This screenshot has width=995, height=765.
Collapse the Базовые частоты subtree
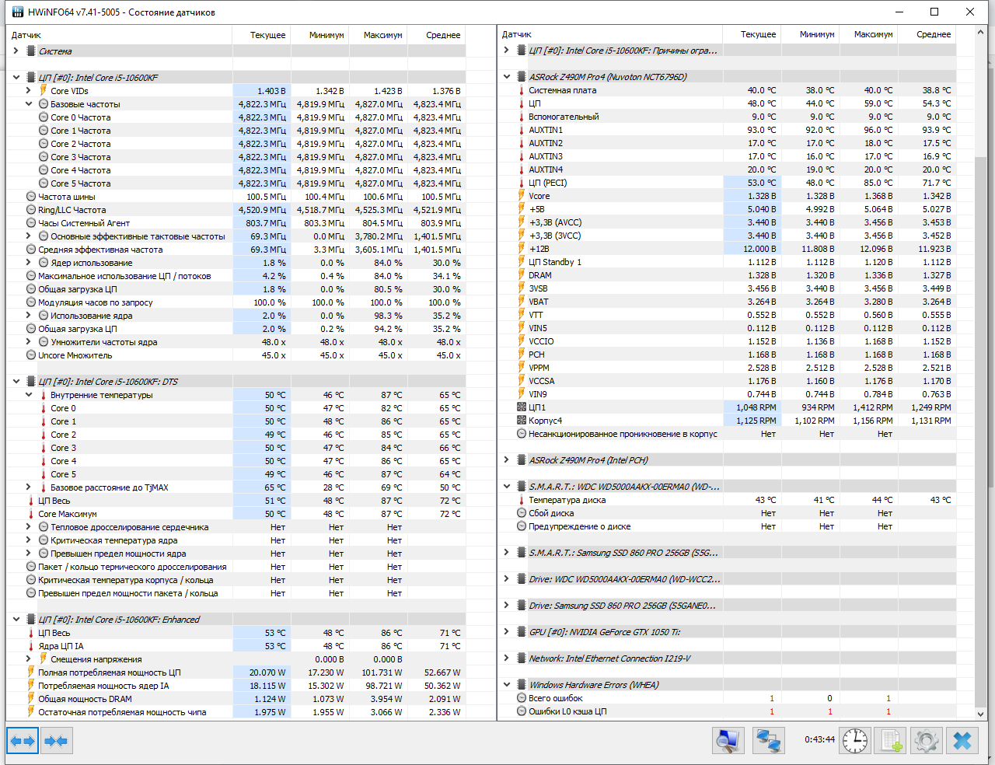coord(29,104)
